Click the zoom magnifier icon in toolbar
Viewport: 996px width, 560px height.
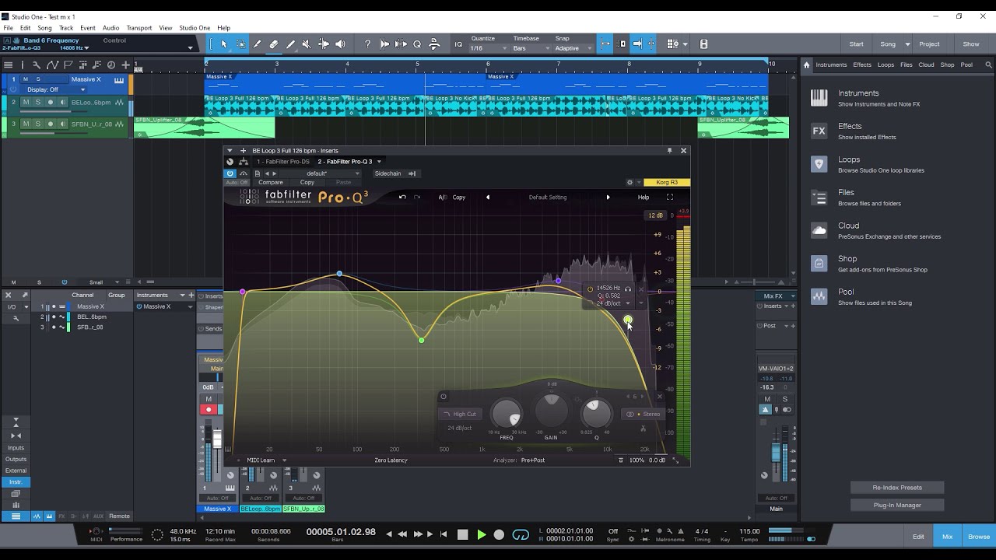click(x=417, y=44)
